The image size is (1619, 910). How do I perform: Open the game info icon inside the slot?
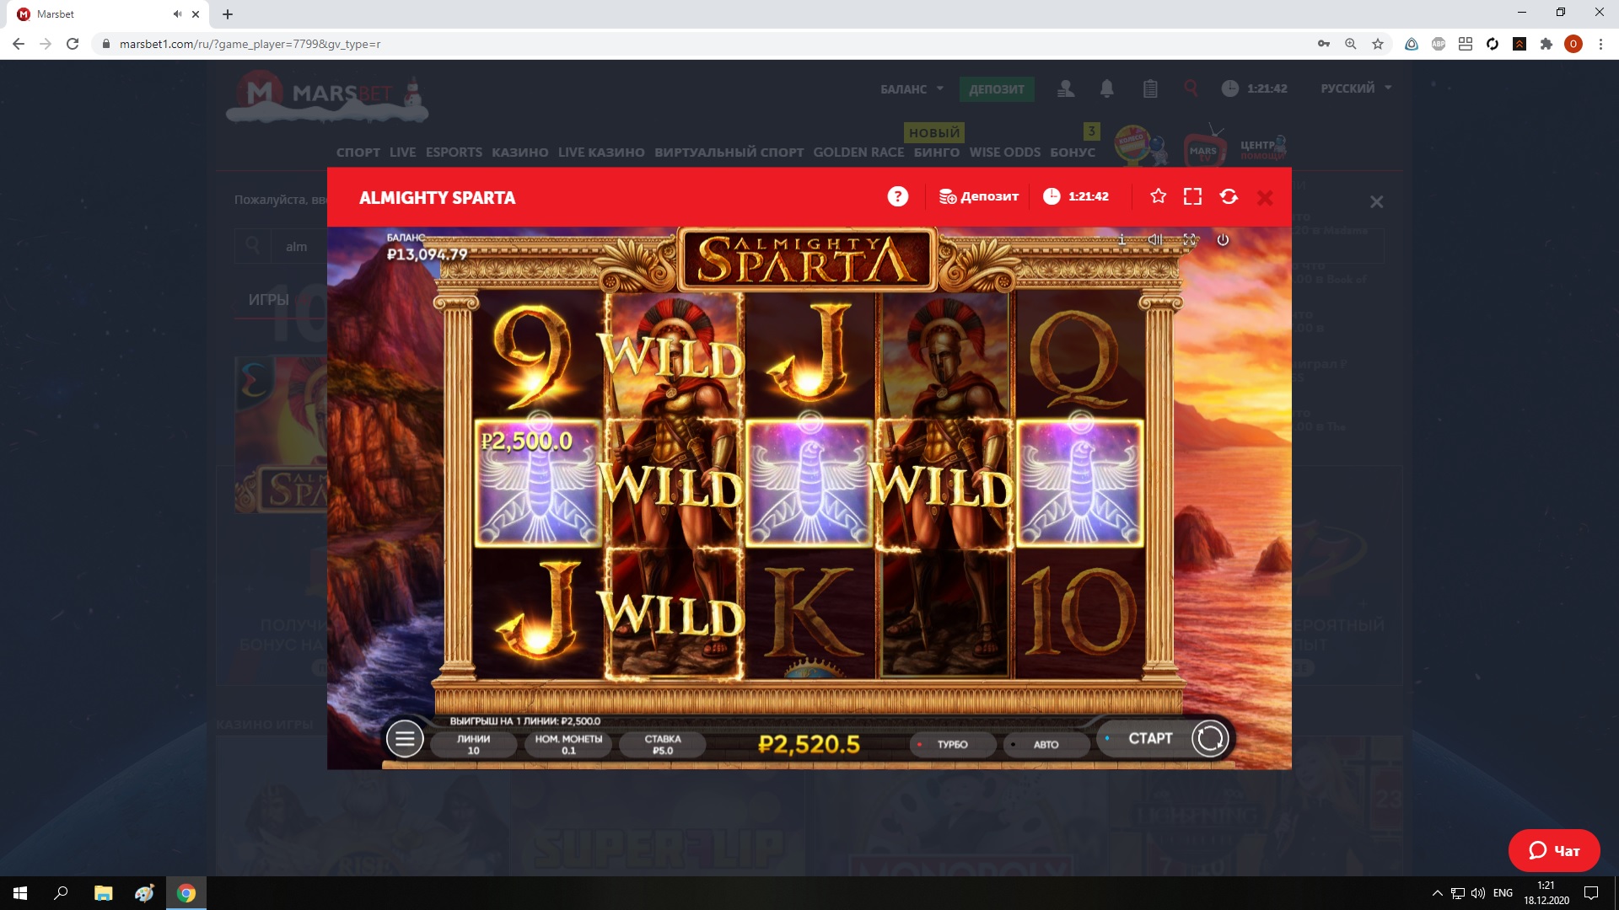pos(1122,239)
